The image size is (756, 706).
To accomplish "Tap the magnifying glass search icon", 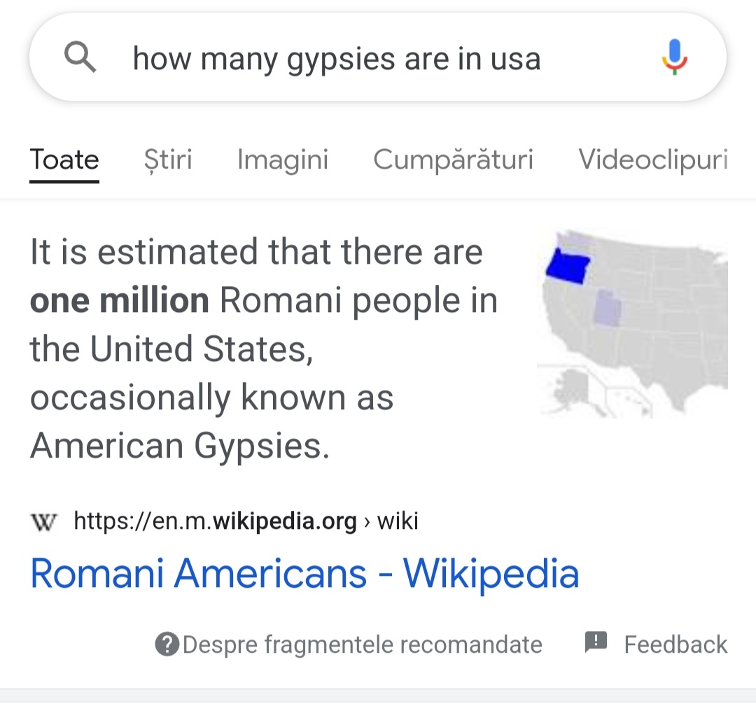I will click(80, 57).
